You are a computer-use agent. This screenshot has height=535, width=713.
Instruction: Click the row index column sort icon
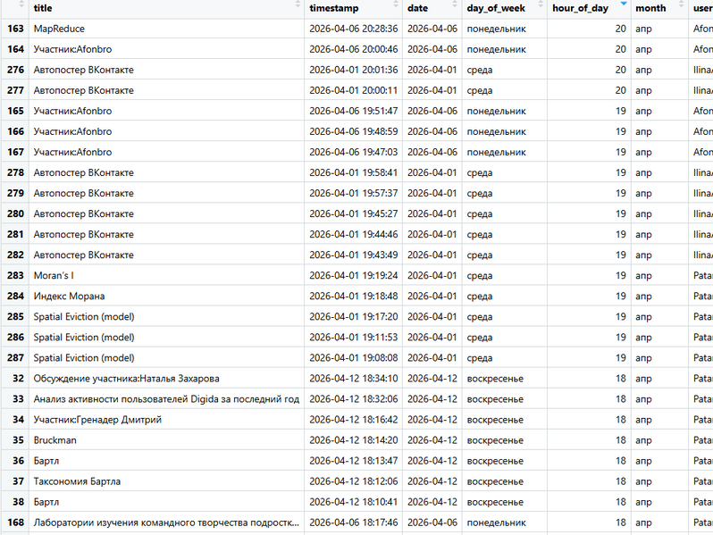pos(22,8)
